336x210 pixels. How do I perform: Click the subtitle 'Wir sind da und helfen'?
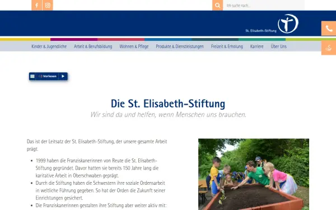pos(168,115)
